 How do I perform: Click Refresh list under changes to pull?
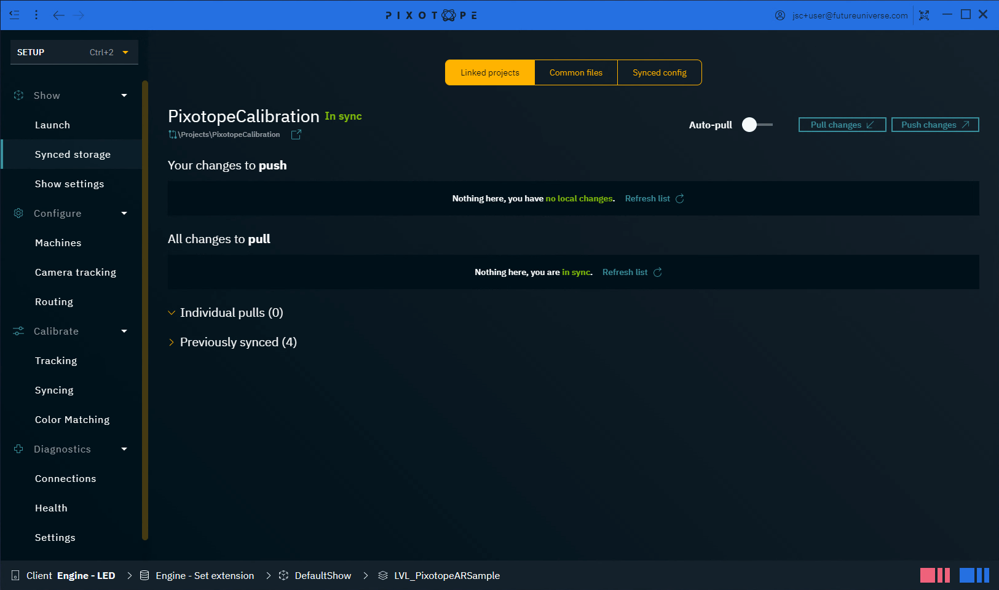(x=625, y=272)
